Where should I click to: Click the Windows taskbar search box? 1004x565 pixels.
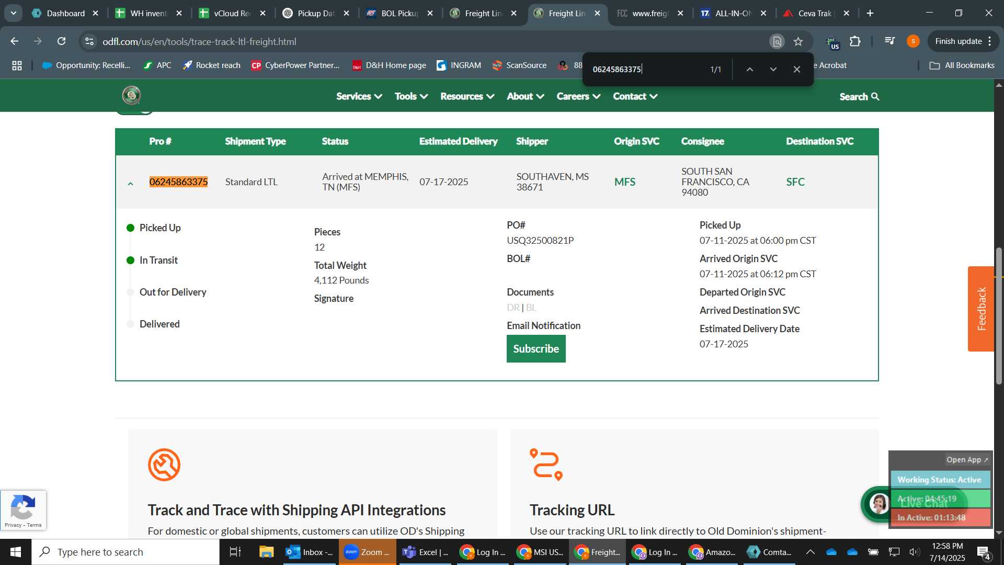point(125,552)
